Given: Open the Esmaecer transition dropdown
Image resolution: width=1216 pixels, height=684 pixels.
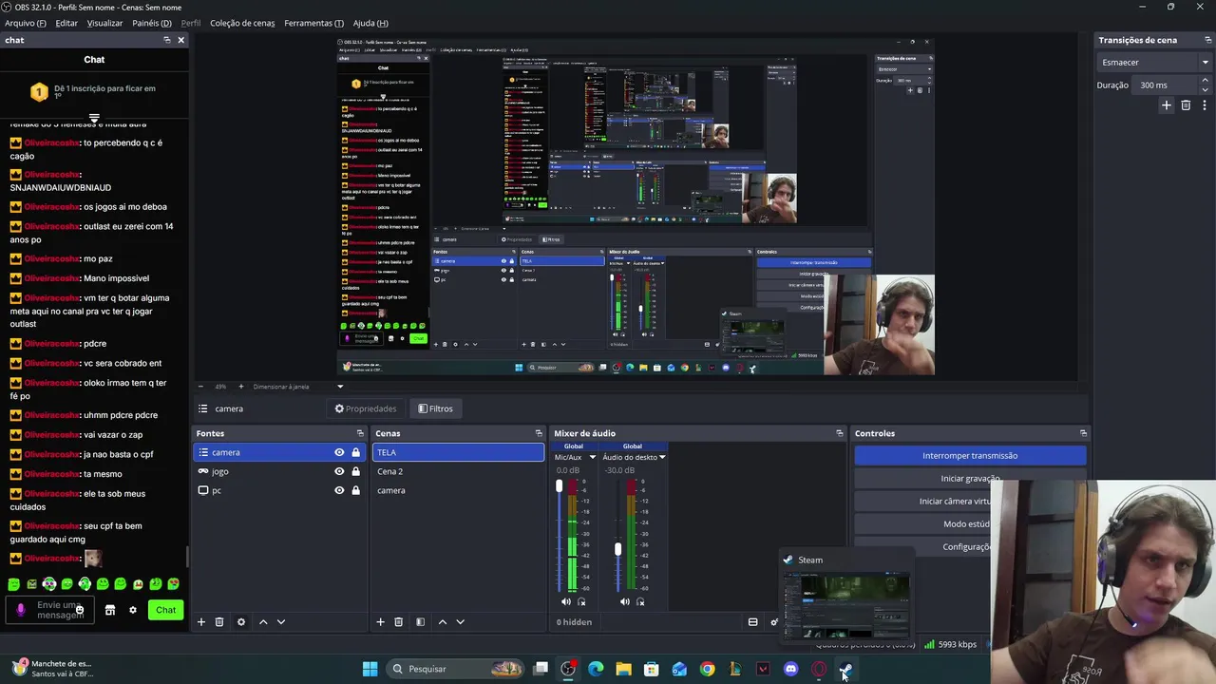Looking at the screenshot, I should pos(1154,63).
